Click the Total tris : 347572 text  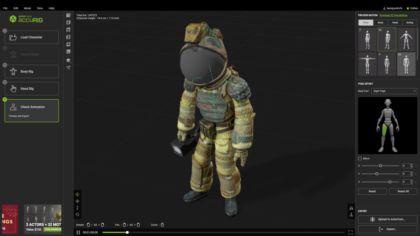click(87, 15)
